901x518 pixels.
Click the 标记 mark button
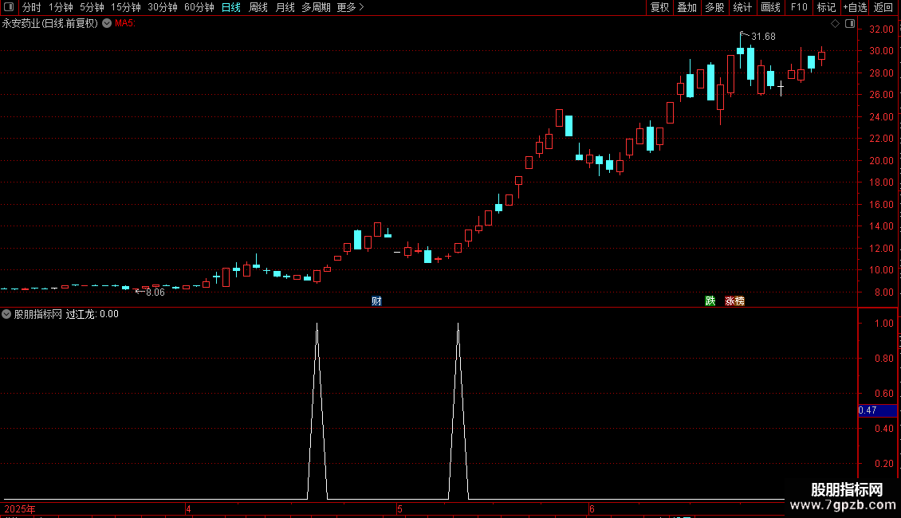click(826, 7)
